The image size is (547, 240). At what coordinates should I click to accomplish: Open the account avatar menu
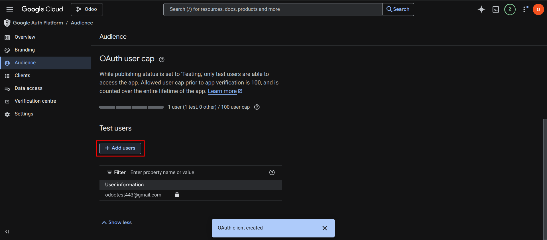pyautogui.click(x=538, y=9)
